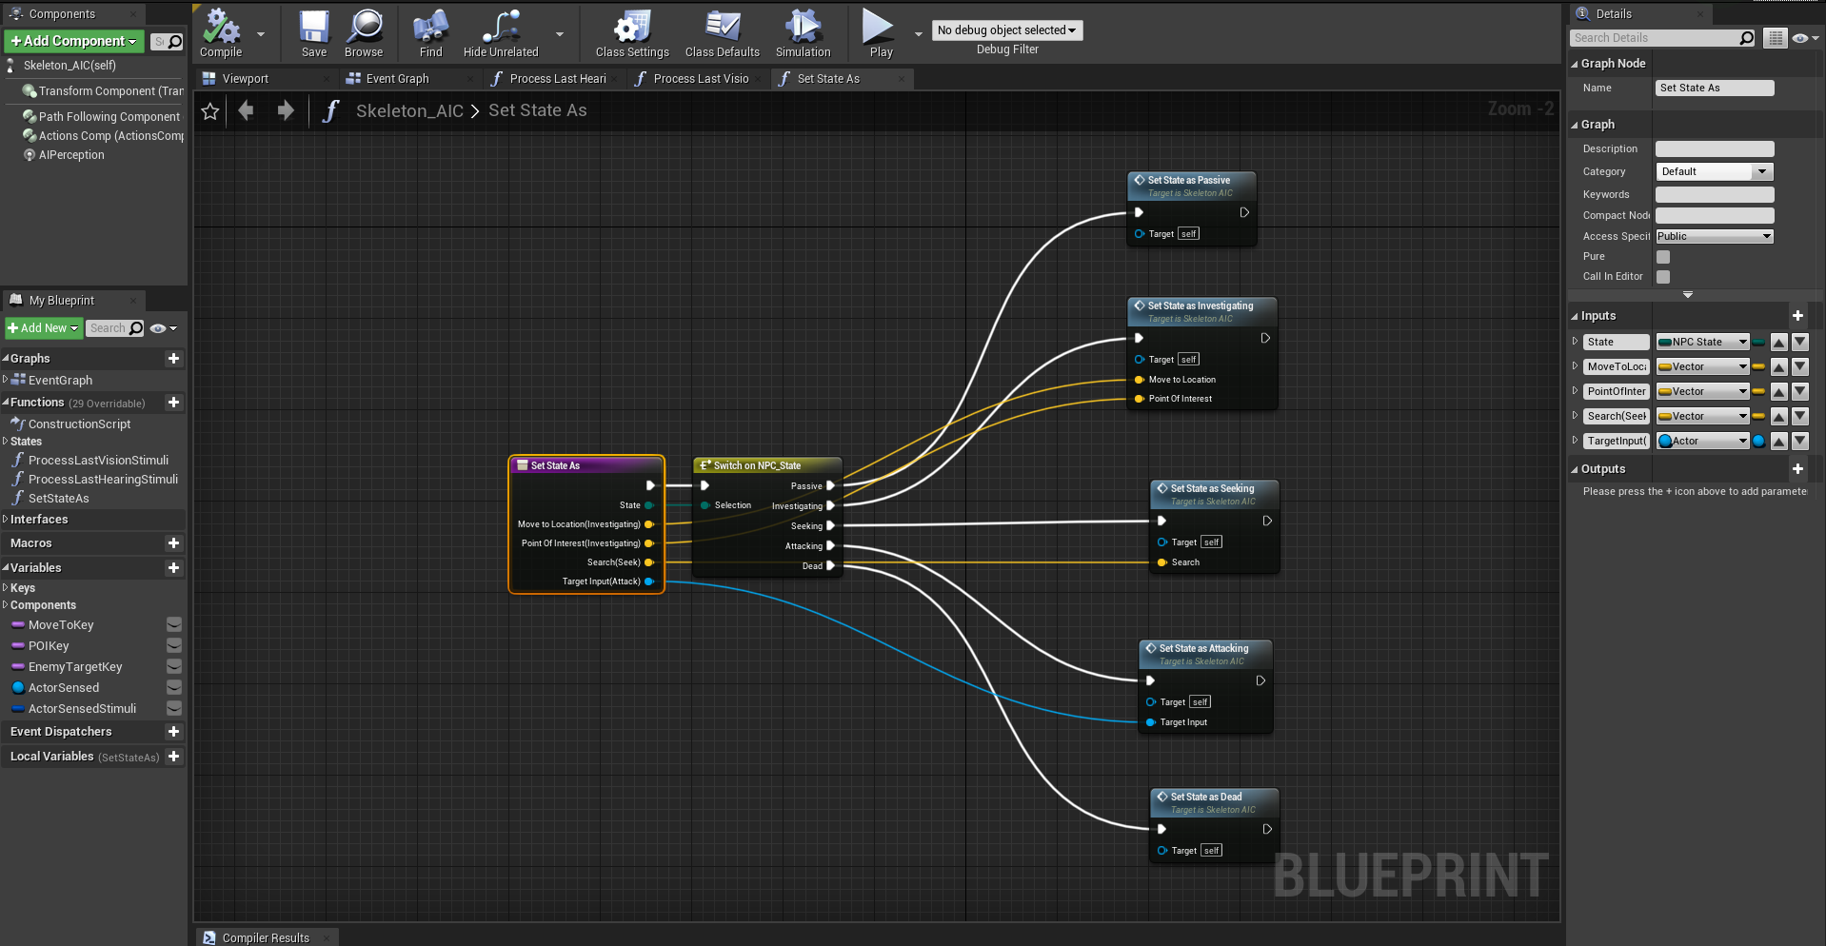Add a new graph with the plus icon
This screenshot has height=946, width=1826.
coord(173,359)
